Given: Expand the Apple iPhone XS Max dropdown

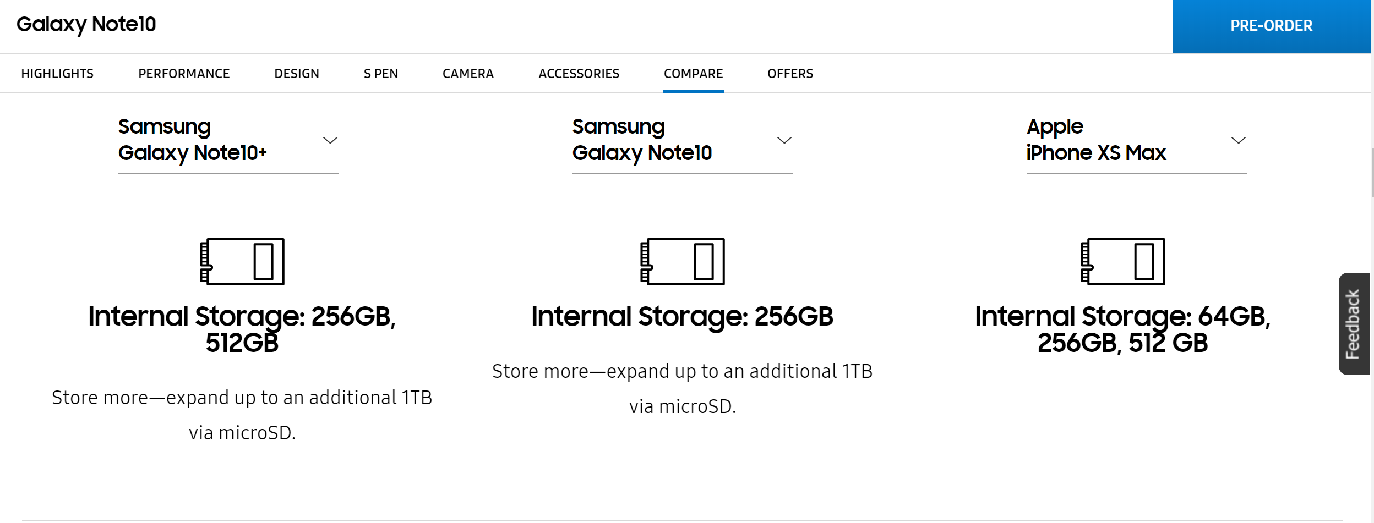Looking at the screenshot, I should click(x=1136, y=144).
